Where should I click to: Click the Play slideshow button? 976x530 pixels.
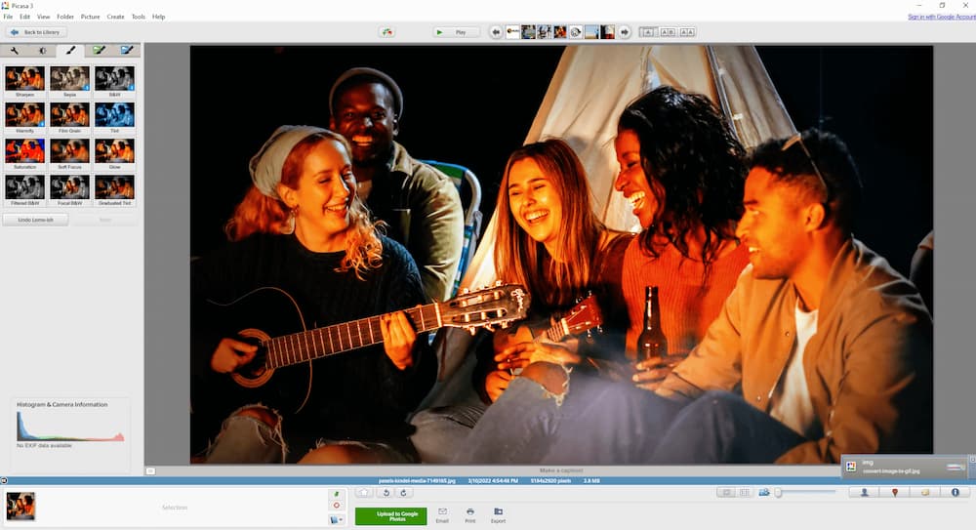tap(456, 32)
